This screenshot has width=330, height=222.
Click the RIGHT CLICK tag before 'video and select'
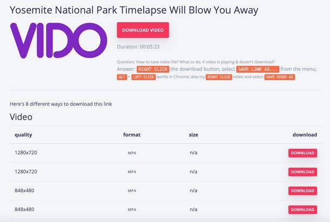(x=219, y=77)
